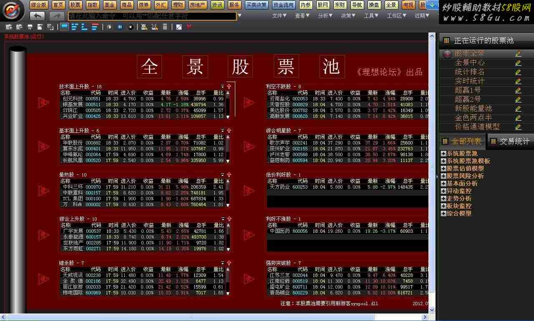
Task: Click the 资金流向 button
Action: coord(284,5)
